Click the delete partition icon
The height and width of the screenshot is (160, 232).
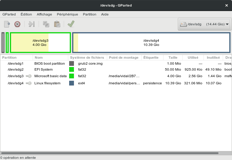click(17, 24)
